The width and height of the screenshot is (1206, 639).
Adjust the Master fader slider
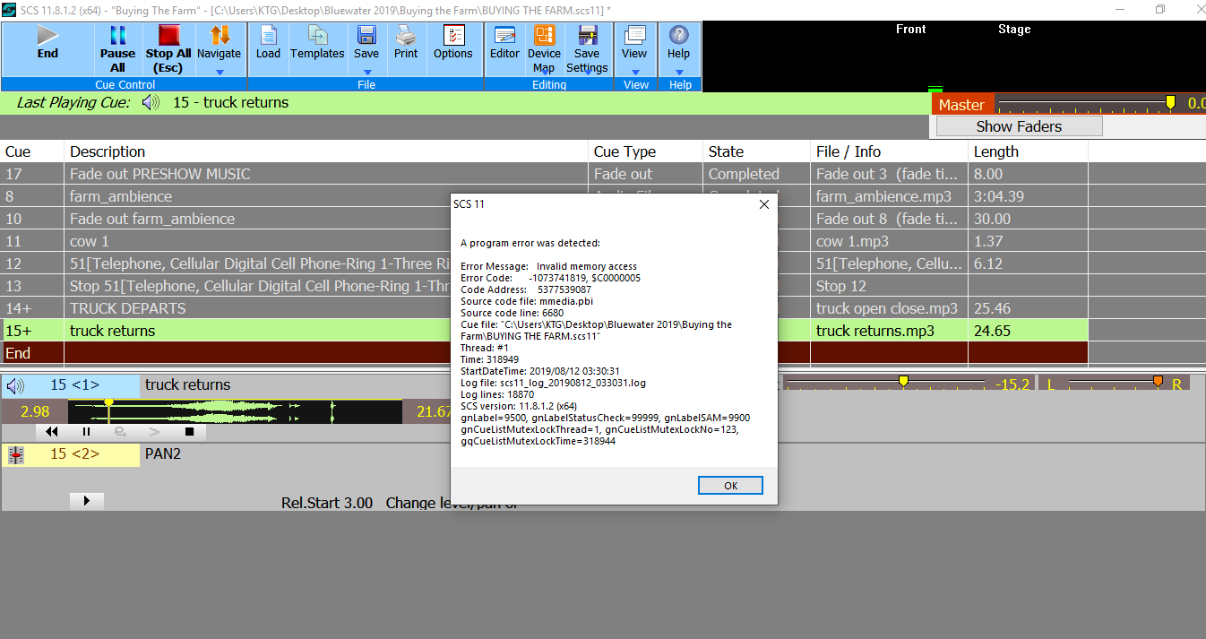(x=1169, y=104)
